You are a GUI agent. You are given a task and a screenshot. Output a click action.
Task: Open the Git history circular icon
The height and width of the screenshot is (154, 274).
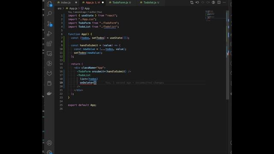pyautogui.click(x=49, y=63)
